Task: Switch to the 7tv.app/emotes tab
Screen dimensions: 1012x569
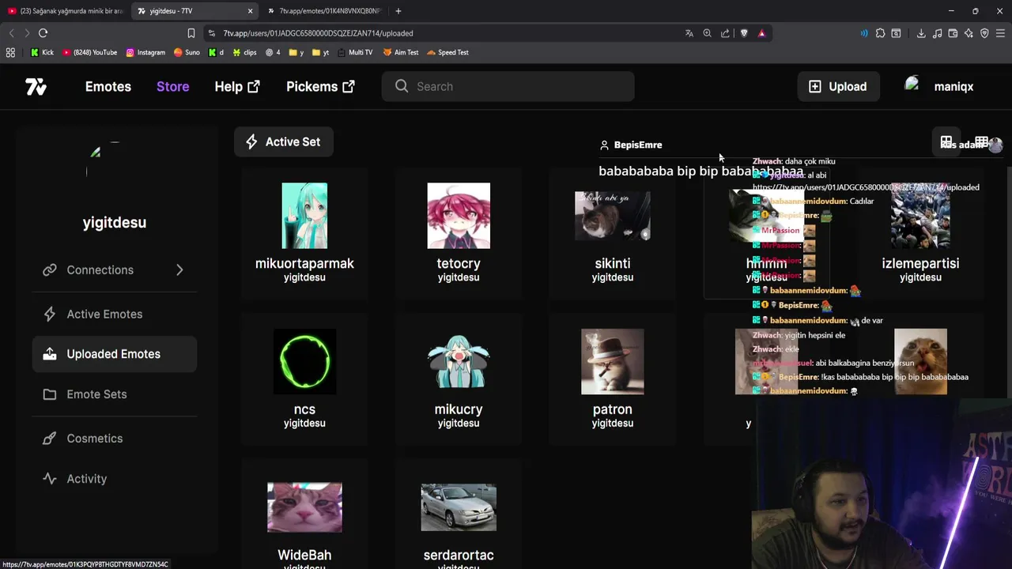Action: tap(326, 11)
